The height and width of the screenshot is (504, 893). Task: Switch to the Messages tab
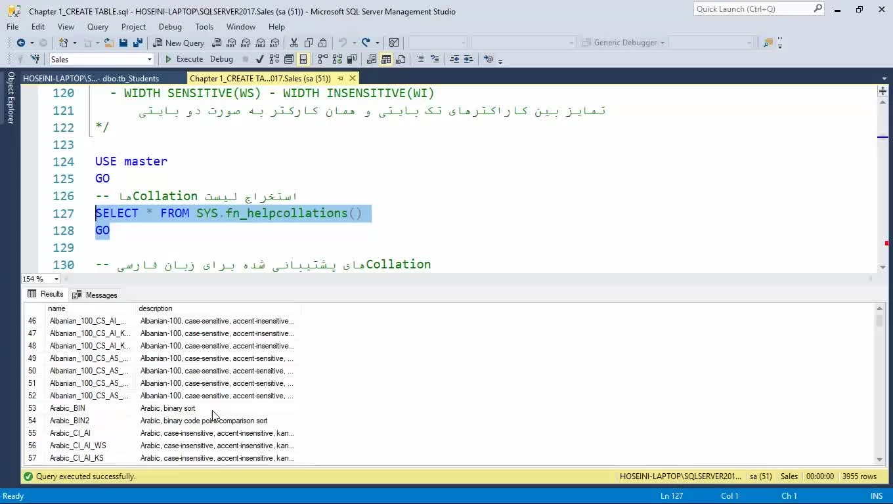[x=95, y=295]
